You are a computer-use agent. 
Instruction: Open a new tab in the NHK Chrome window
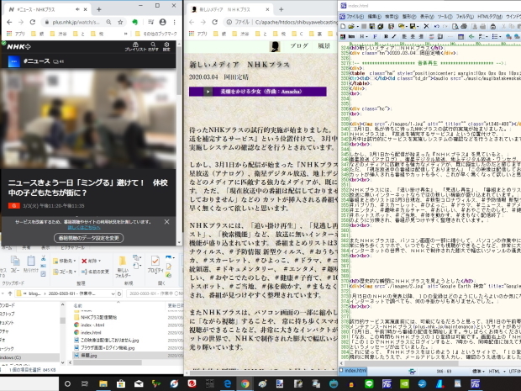[x=98, y=9]
